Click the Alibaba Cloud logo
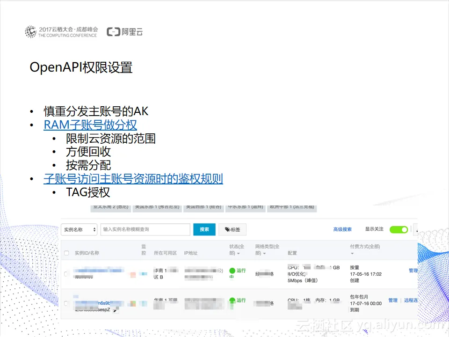The height and width of the screenshot is (337, 449). click(124, 32)
